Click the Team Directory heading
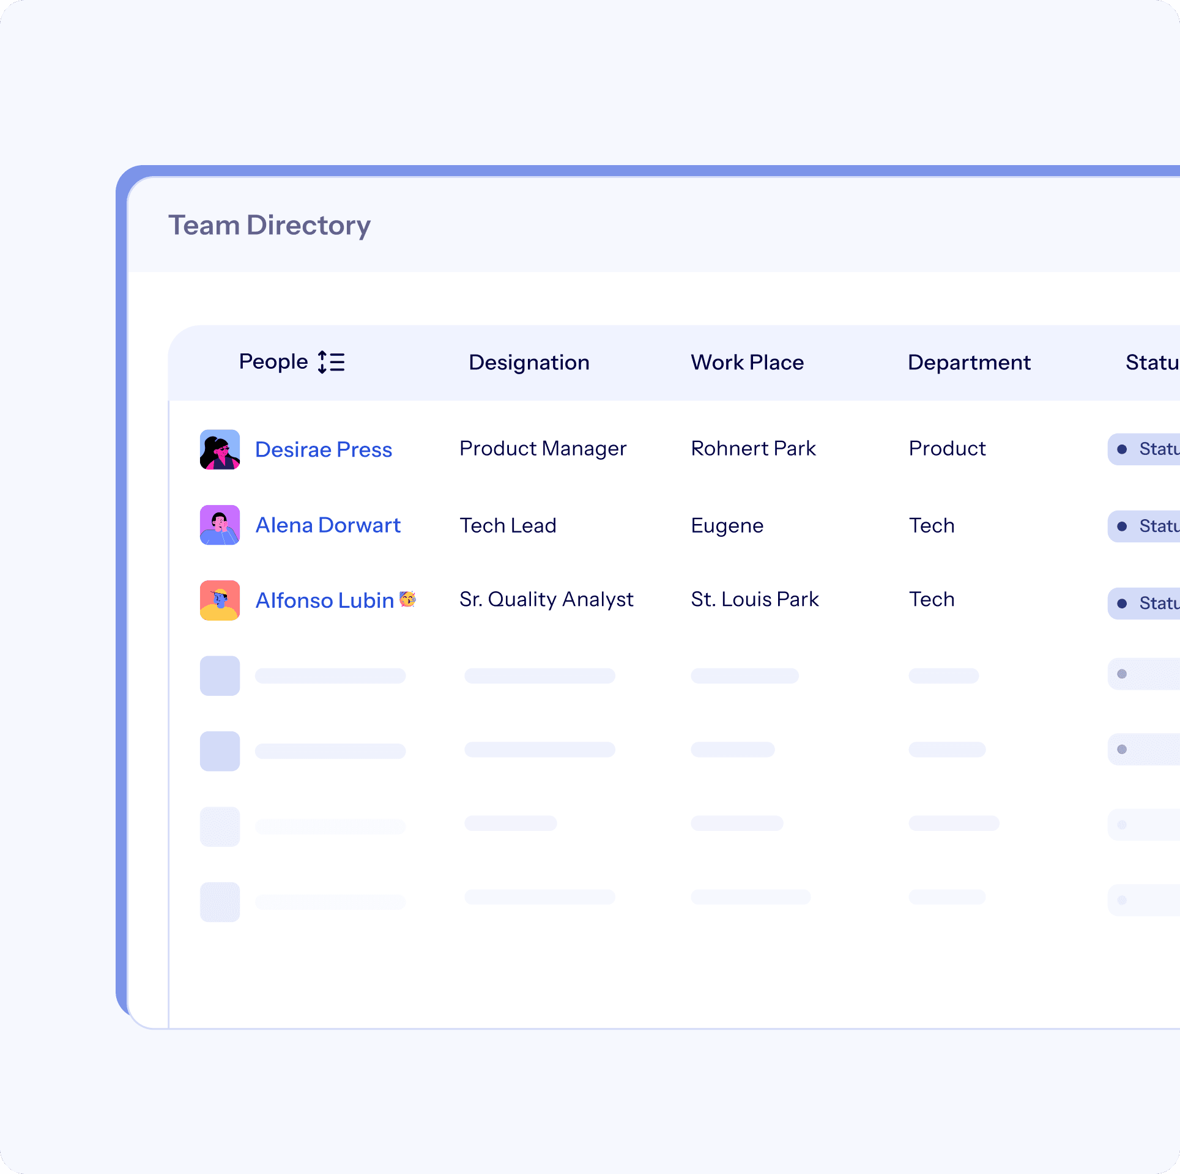Screen dimensions: 1180x1174 pos(269,226)
